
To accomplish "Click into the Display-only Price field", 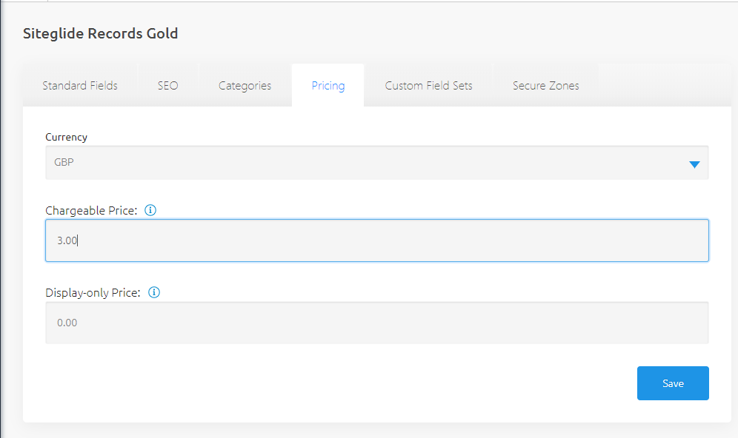I will [x=376, y=323].
